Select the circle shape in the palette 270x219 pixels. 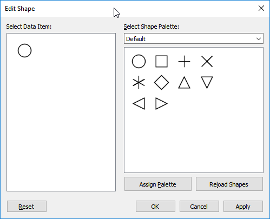click(x=139, y=62)
